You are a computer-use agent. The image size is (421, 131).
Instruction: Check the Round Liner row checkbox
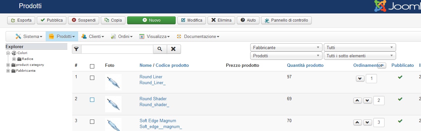point(92,78)
